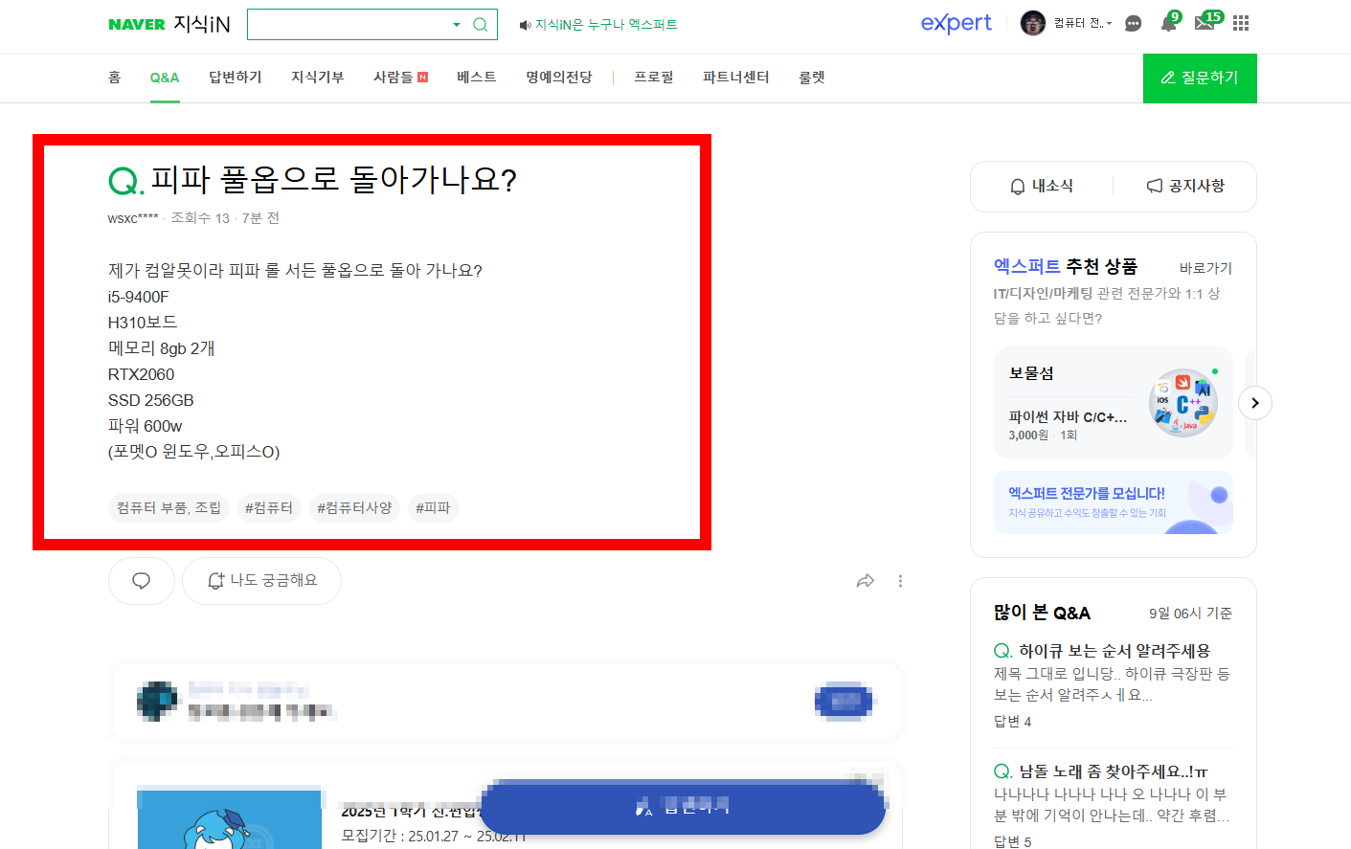Click the share arrow icon
1351x849 pixels.
click(x=866, y=581)
